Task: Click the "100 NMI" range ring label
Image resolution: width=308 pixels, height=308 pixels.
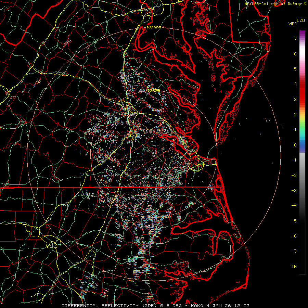Action: [x=154, y=27]
